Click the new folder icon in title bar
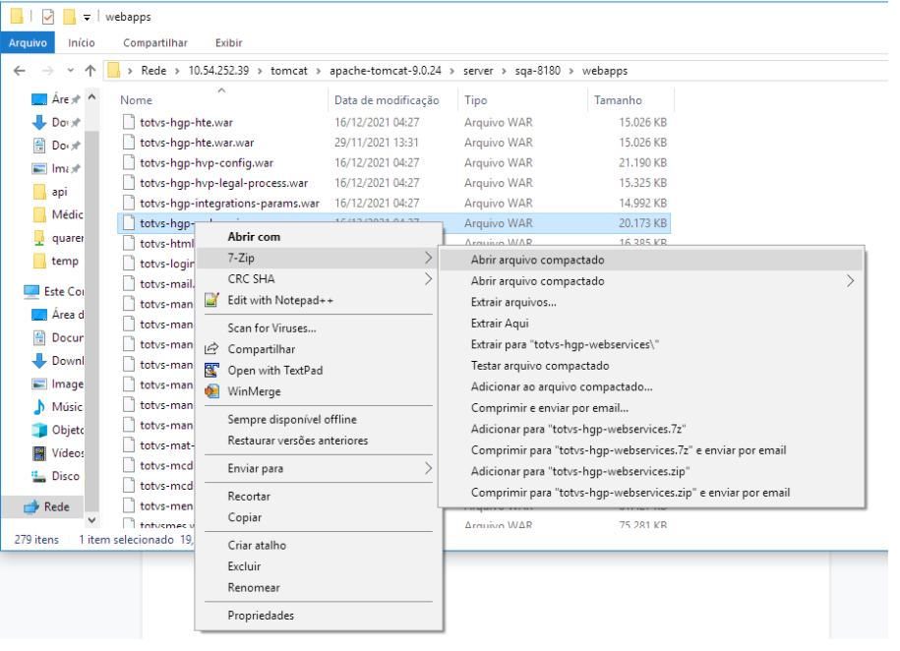This screenshot has width=900, height=651. [69, 18]
